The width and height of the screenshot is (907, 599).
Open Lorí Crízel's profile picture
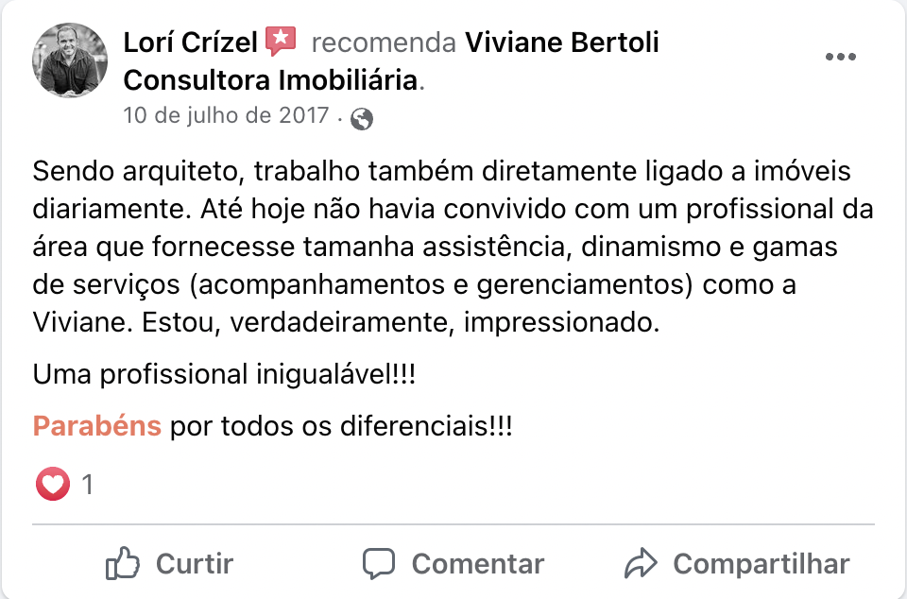pyautogui.click(x=69, y=61)
